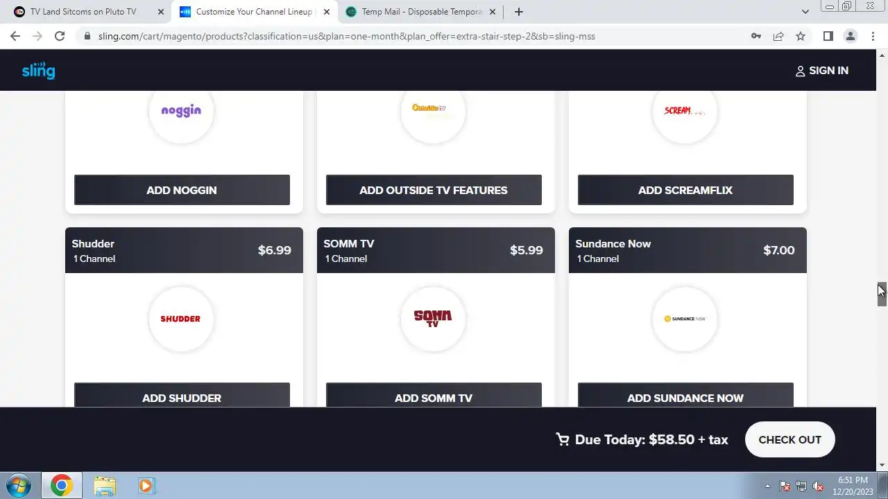This screenshot has width=888, height=499.
Task: Toggle the browser side panel icon
Action: click(828, 36)
